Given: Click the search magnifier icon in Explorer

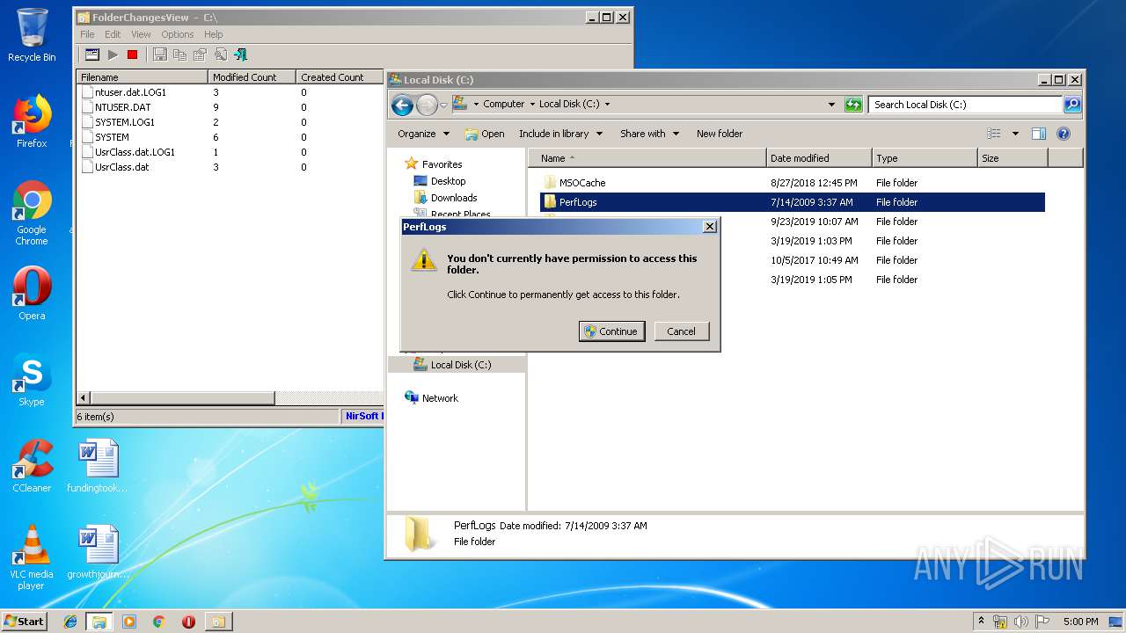Looking at the screenshot, I should 1071,105.
